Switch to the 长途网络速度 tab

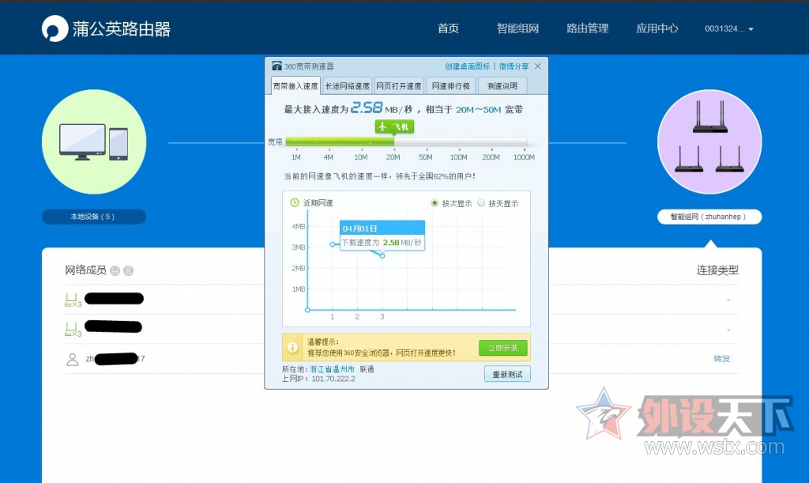pos(348,85)
